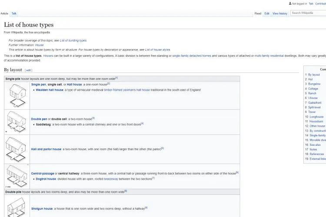326x217 pixels.
Task: Jump to See also in contents
Action: [315, 145]
